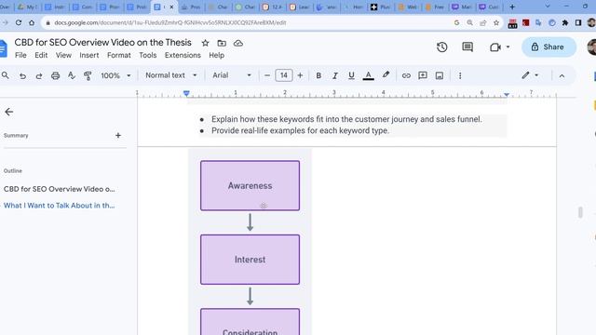
Task: Increase font size
Action: tap(300, 75)
